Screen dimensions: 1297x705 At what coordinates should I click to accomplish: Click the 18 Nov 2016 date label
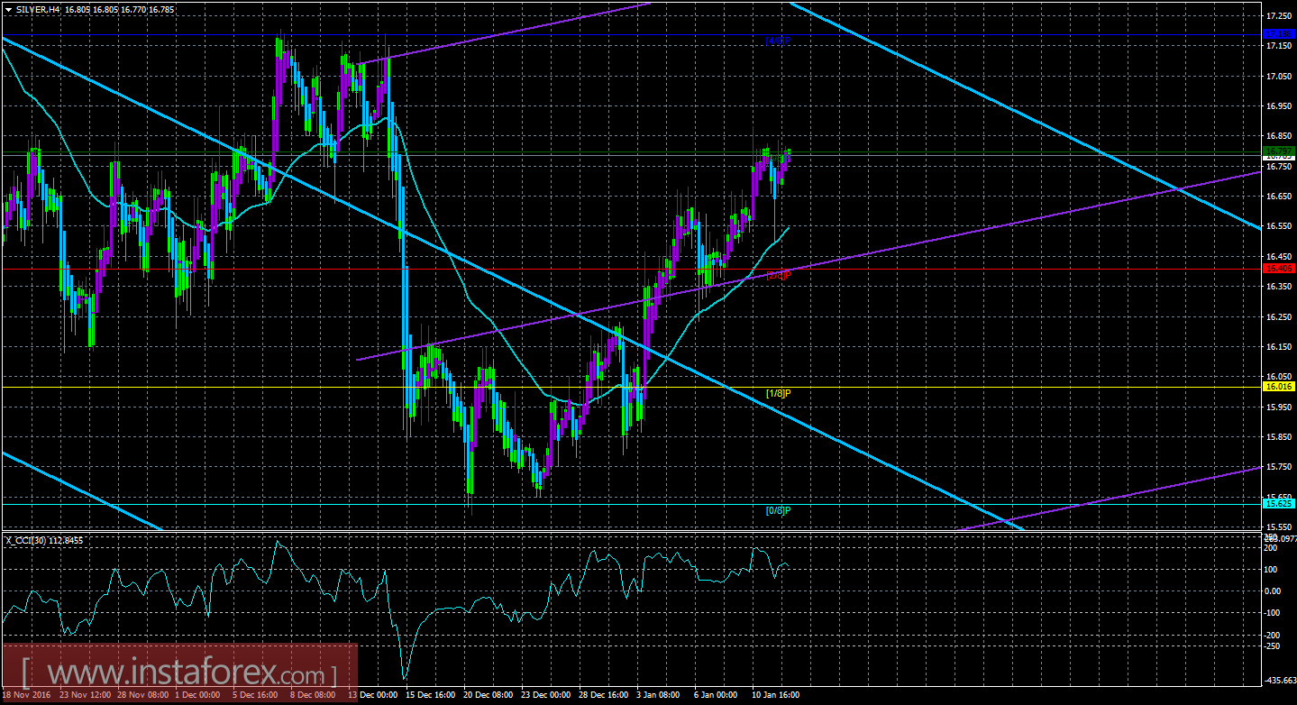[x=27, y=695]
